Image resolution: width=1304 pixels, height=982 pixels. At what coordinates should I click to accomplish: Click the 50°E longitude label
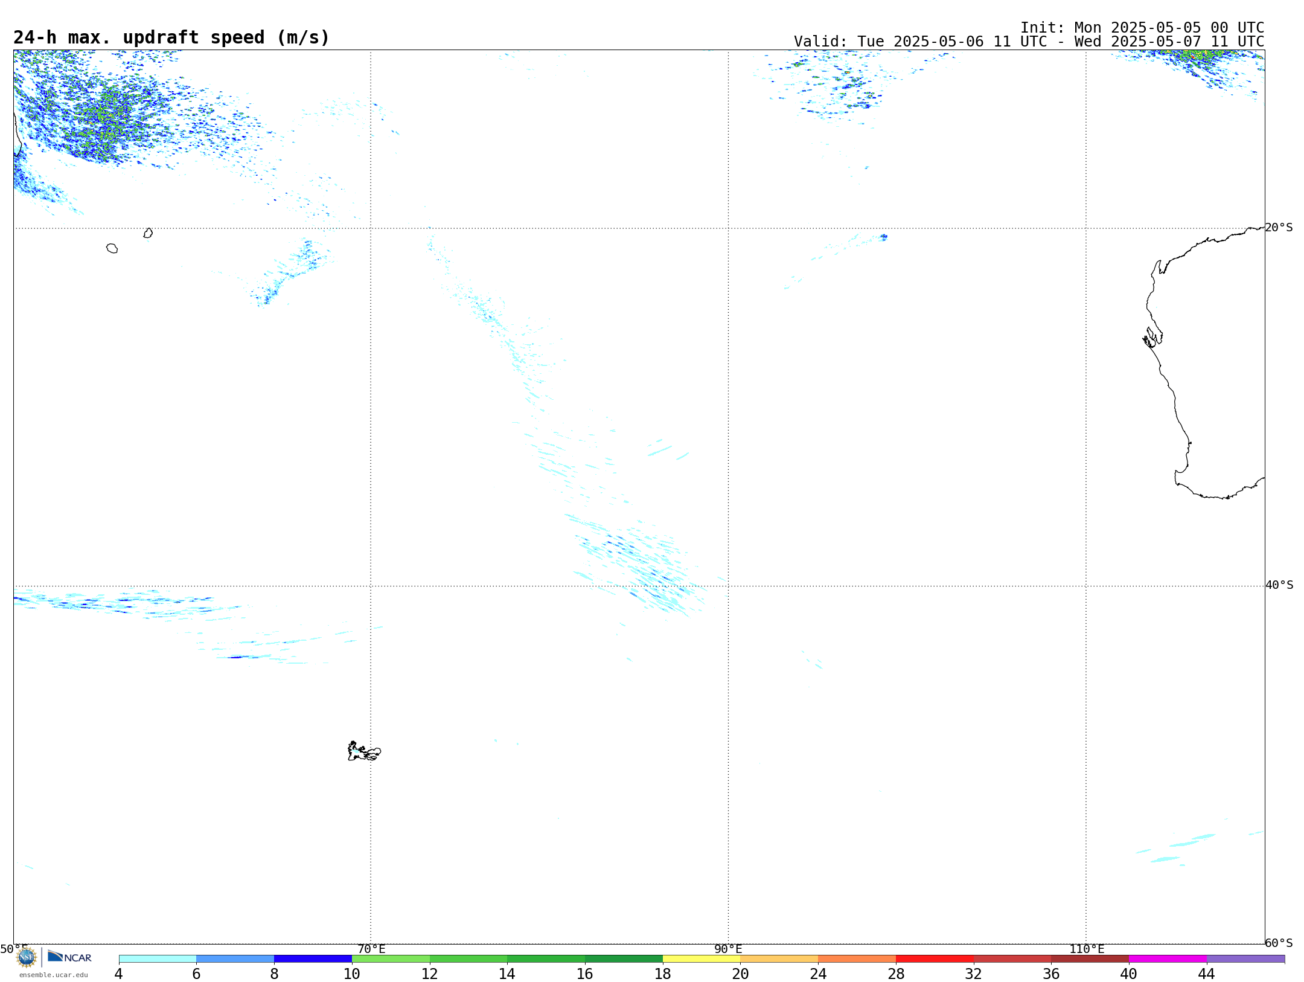click(x=14, y=949)
